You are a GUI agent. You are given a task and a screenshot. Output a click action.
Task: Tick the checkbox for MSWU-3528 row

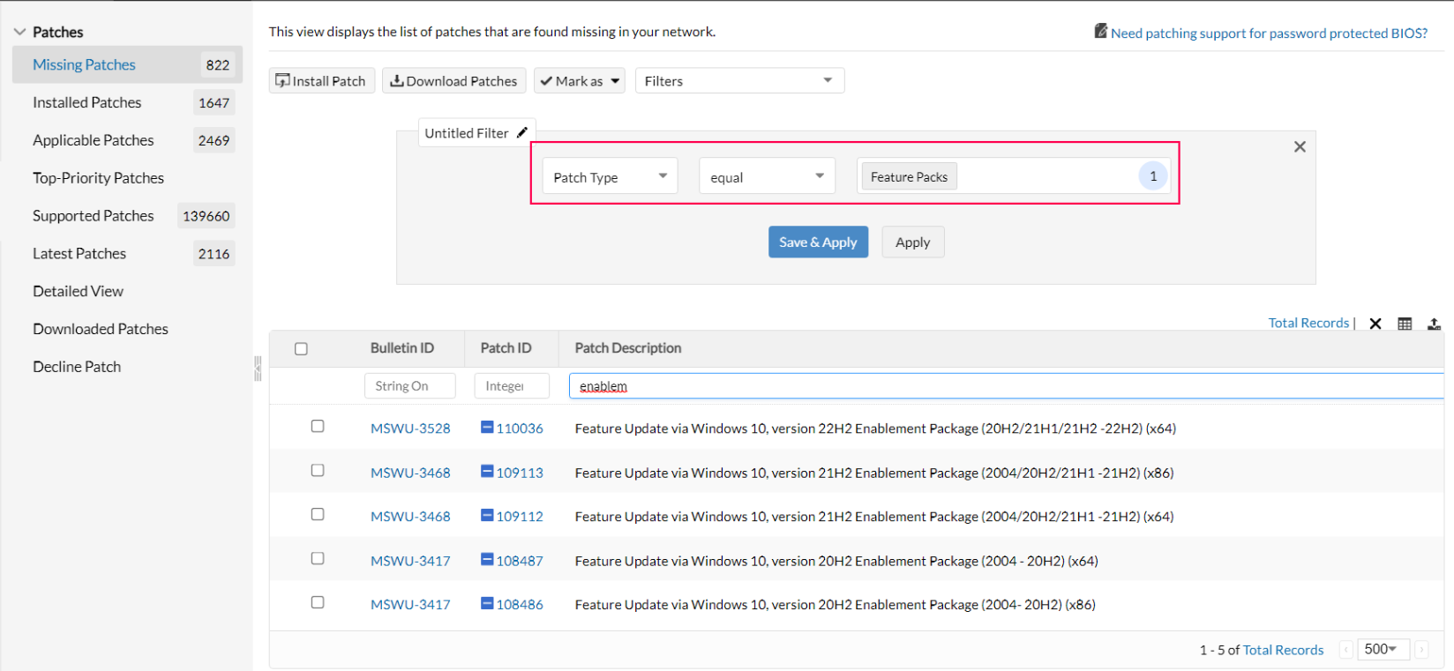(318, 427)
